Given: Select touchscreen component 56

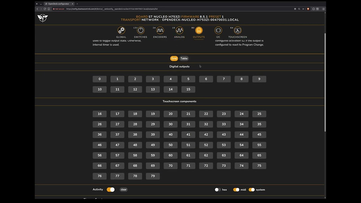Looking at the screenshot, I should click(x=100, y=155).
